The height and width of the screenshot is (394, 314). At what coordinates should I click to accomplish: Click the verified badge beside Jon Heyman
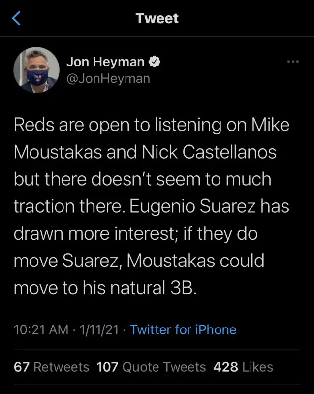[154, 62]
